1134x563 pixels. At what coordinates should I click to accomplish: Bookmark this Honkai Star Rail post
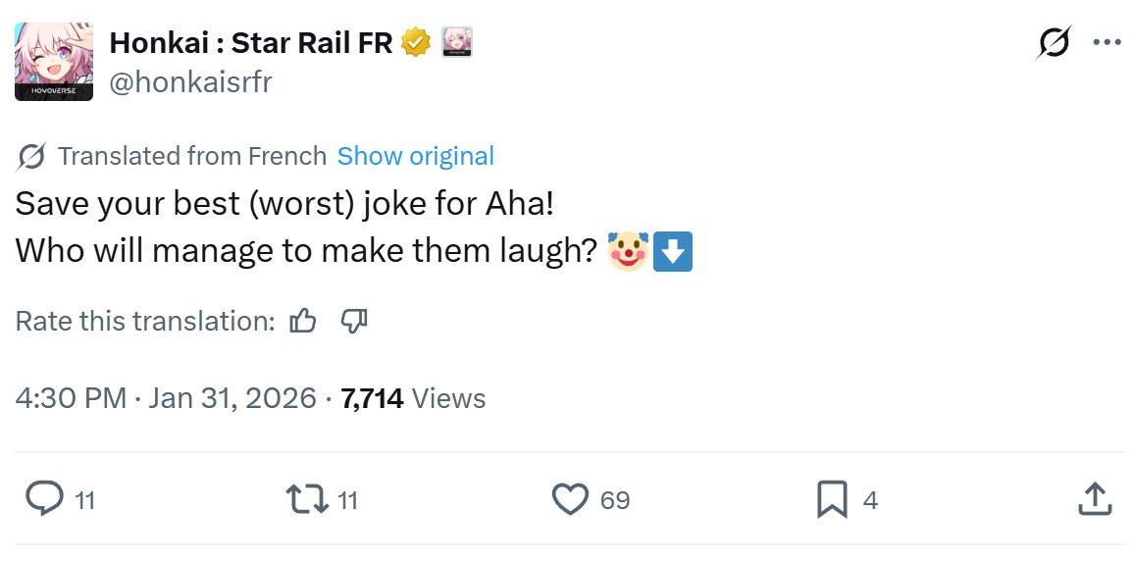(832, 500)
